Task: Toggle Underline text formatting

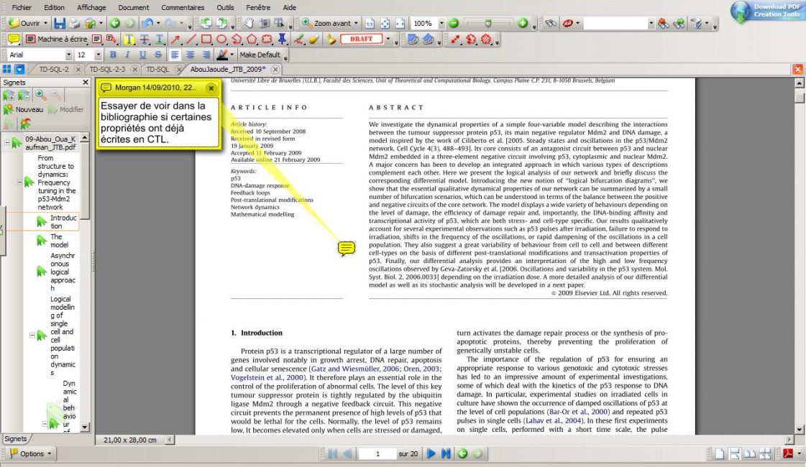Action: 142,55
